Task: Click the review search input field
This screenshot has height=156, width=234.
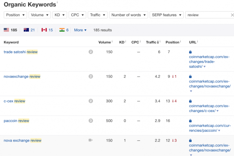Action: [207, 15]
